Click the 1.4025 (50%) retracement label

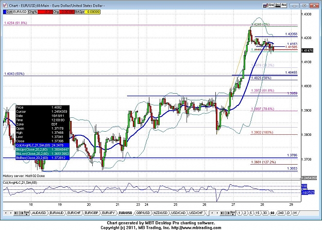click(261, 78)
